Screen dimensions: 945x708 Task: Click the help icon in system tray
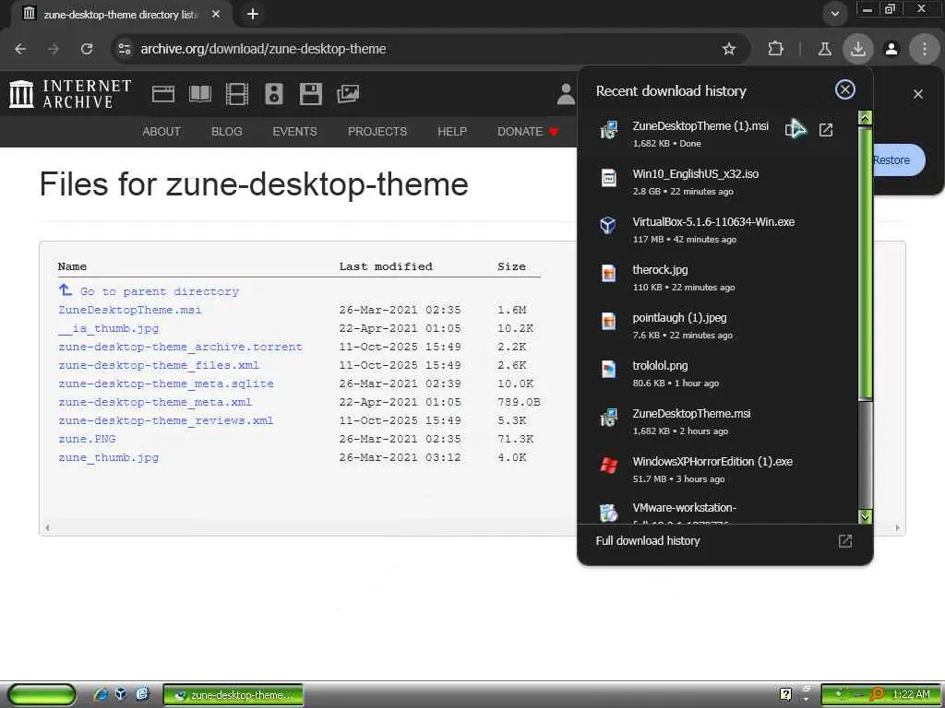[x=786, y=694]
